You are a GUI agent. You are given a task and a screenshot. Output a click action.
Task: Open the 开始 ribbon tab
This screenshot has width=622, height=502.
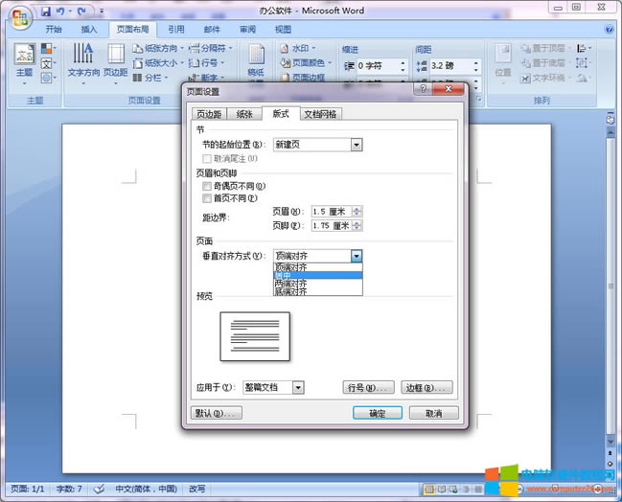point(54,29)
